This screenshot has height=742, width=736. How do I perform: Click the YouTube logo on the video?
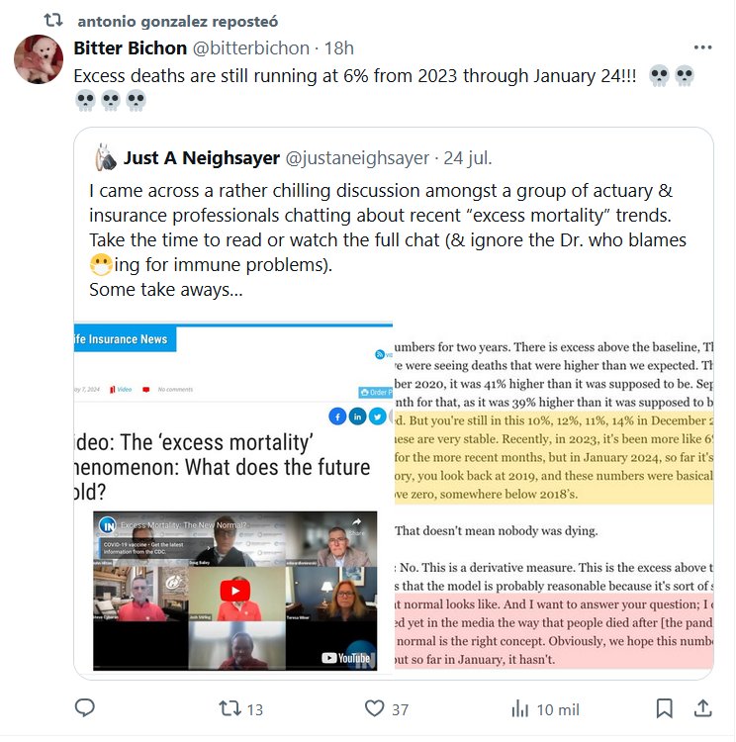(346, 657)
